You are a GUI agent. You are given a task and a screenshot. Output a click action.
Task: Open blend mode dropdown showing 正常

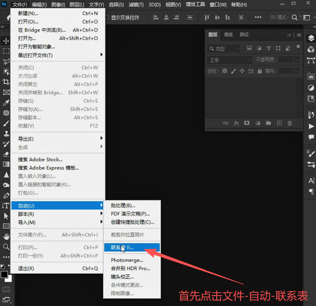click(x=230, y=60)
